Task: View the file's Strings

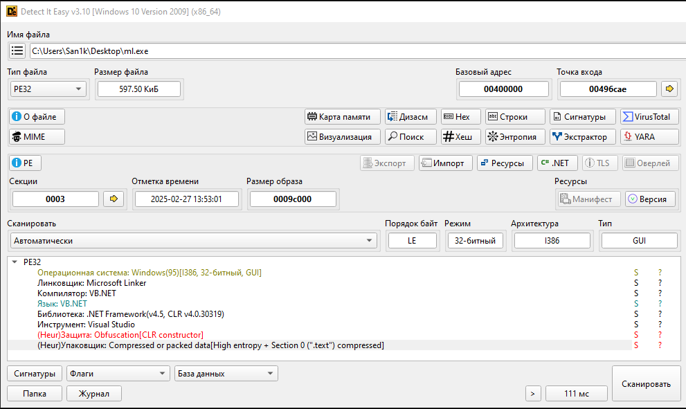Action: pos(514,116)
